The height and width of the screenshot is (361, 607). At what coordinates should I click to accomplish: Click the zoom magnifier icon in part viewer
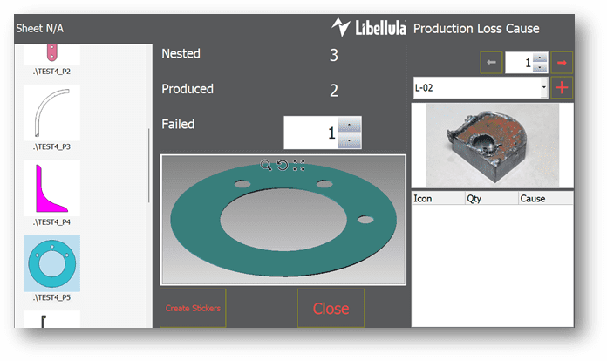[266, 165]
